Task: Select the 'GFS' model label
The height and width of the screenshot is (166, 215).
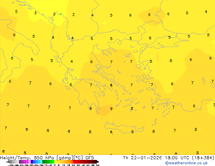Action: (90, 158)
